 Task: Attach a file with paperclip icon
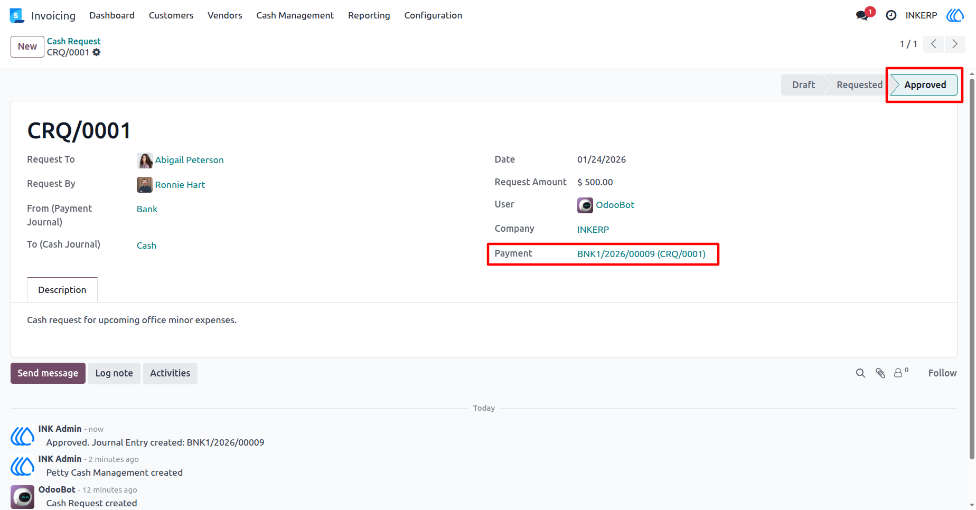point(880,373)
